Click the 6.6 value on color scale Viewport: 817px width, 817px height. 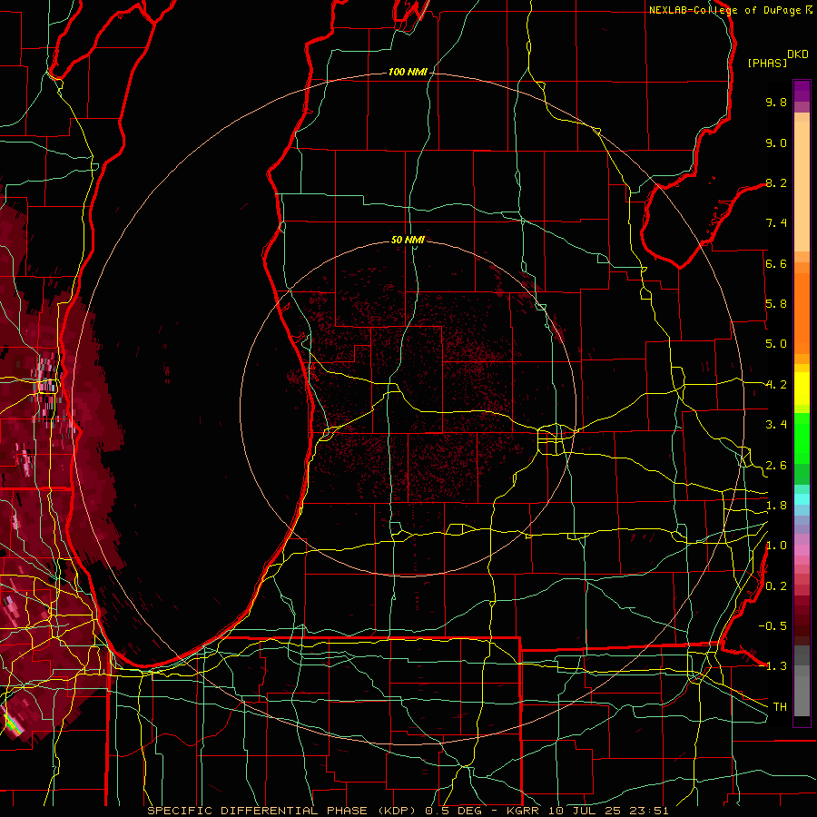click(776, 263)
